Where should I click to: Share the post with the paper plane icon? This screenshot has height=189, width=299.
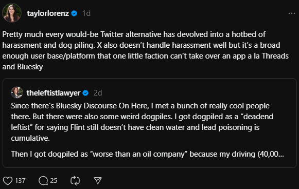(x=98, y=180)
